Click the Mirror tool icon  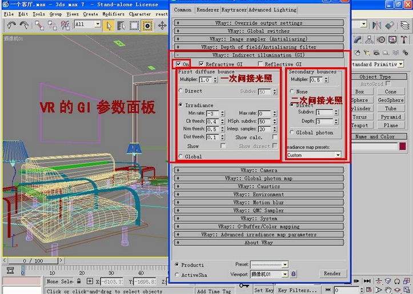(376, 25)
